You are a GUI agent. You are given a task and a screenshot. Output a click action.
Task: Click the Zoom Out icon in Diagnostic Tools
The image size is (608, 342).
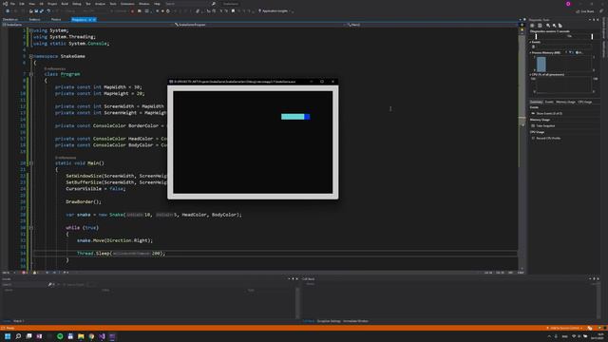coord(554,26)
